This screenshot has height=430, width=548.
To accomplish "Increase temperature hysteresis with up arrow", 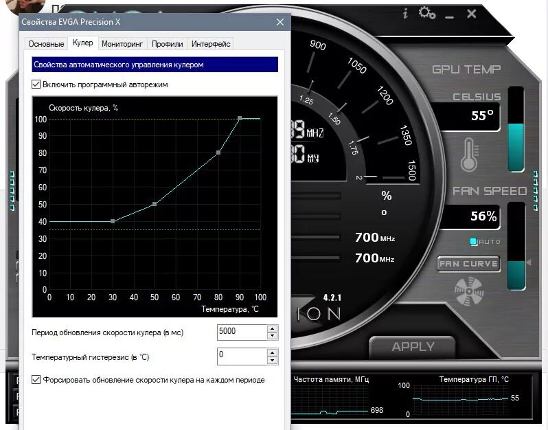I will pyautogui.click(x=272, y=352).
